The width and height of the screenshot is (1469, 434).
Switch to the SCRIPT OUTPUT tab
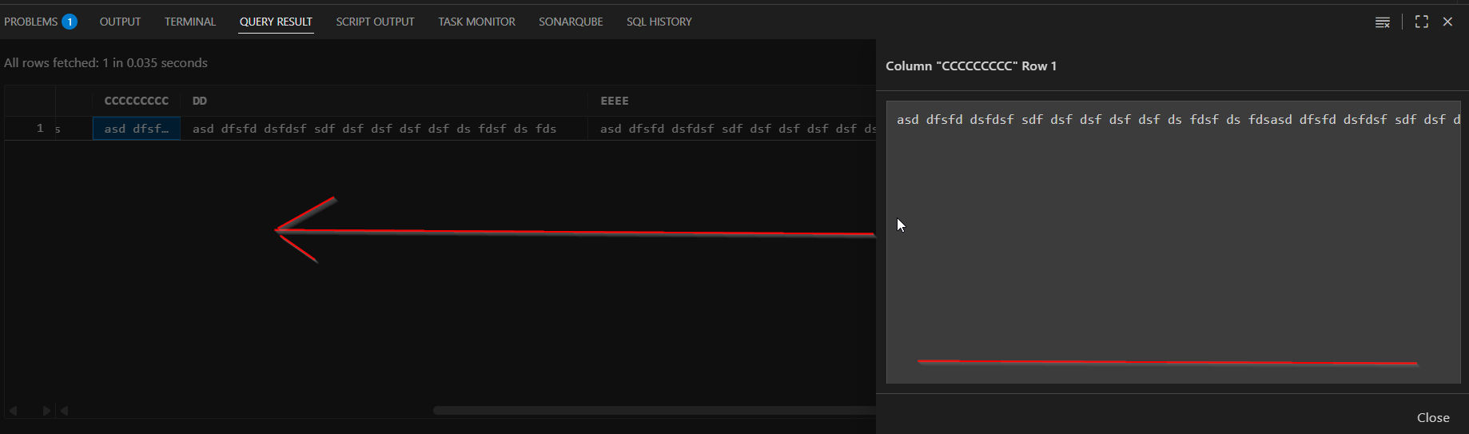pos(375,22)
